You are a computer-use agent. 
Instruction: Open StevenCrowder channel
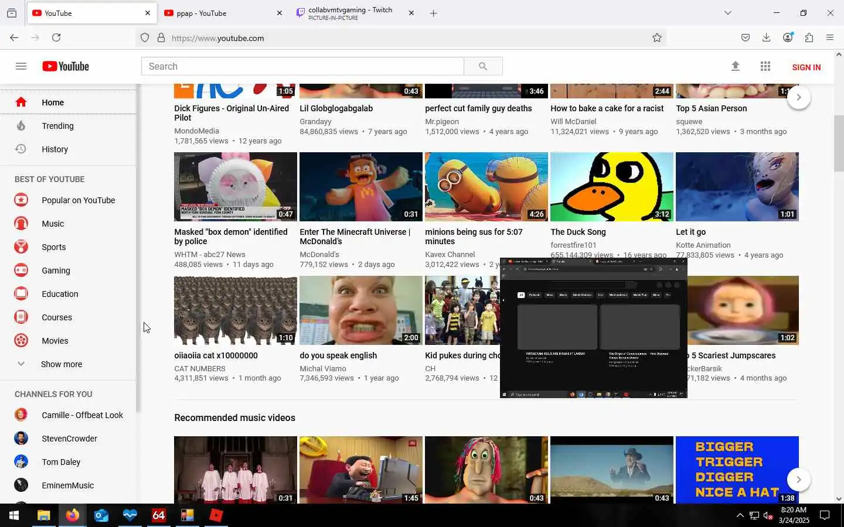(x=67, y=439)
